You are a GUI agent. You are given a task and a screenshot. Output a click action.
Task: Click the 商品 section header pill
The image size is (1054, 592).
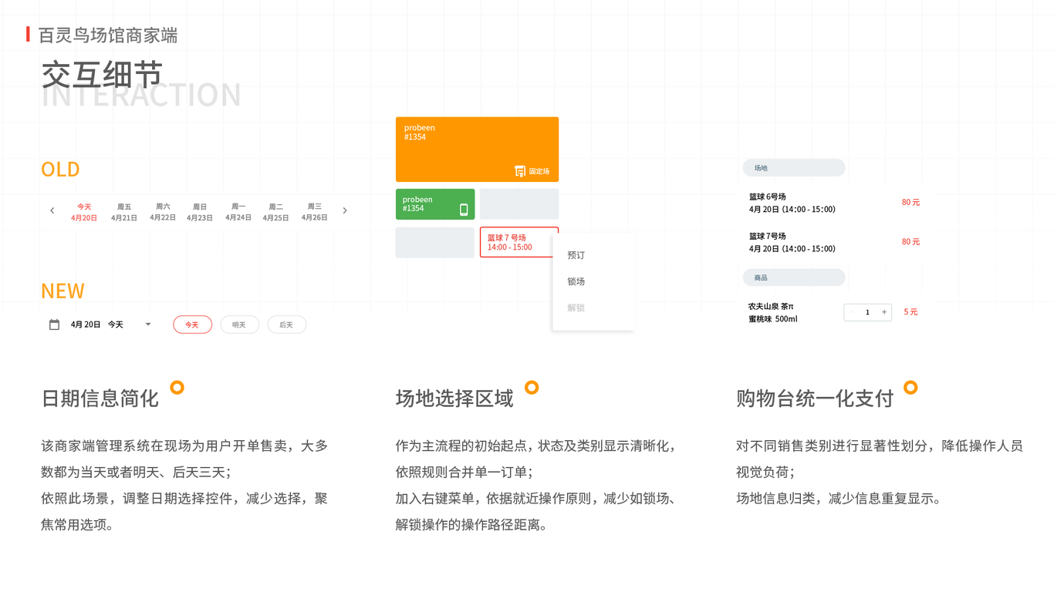coord(794,277)
